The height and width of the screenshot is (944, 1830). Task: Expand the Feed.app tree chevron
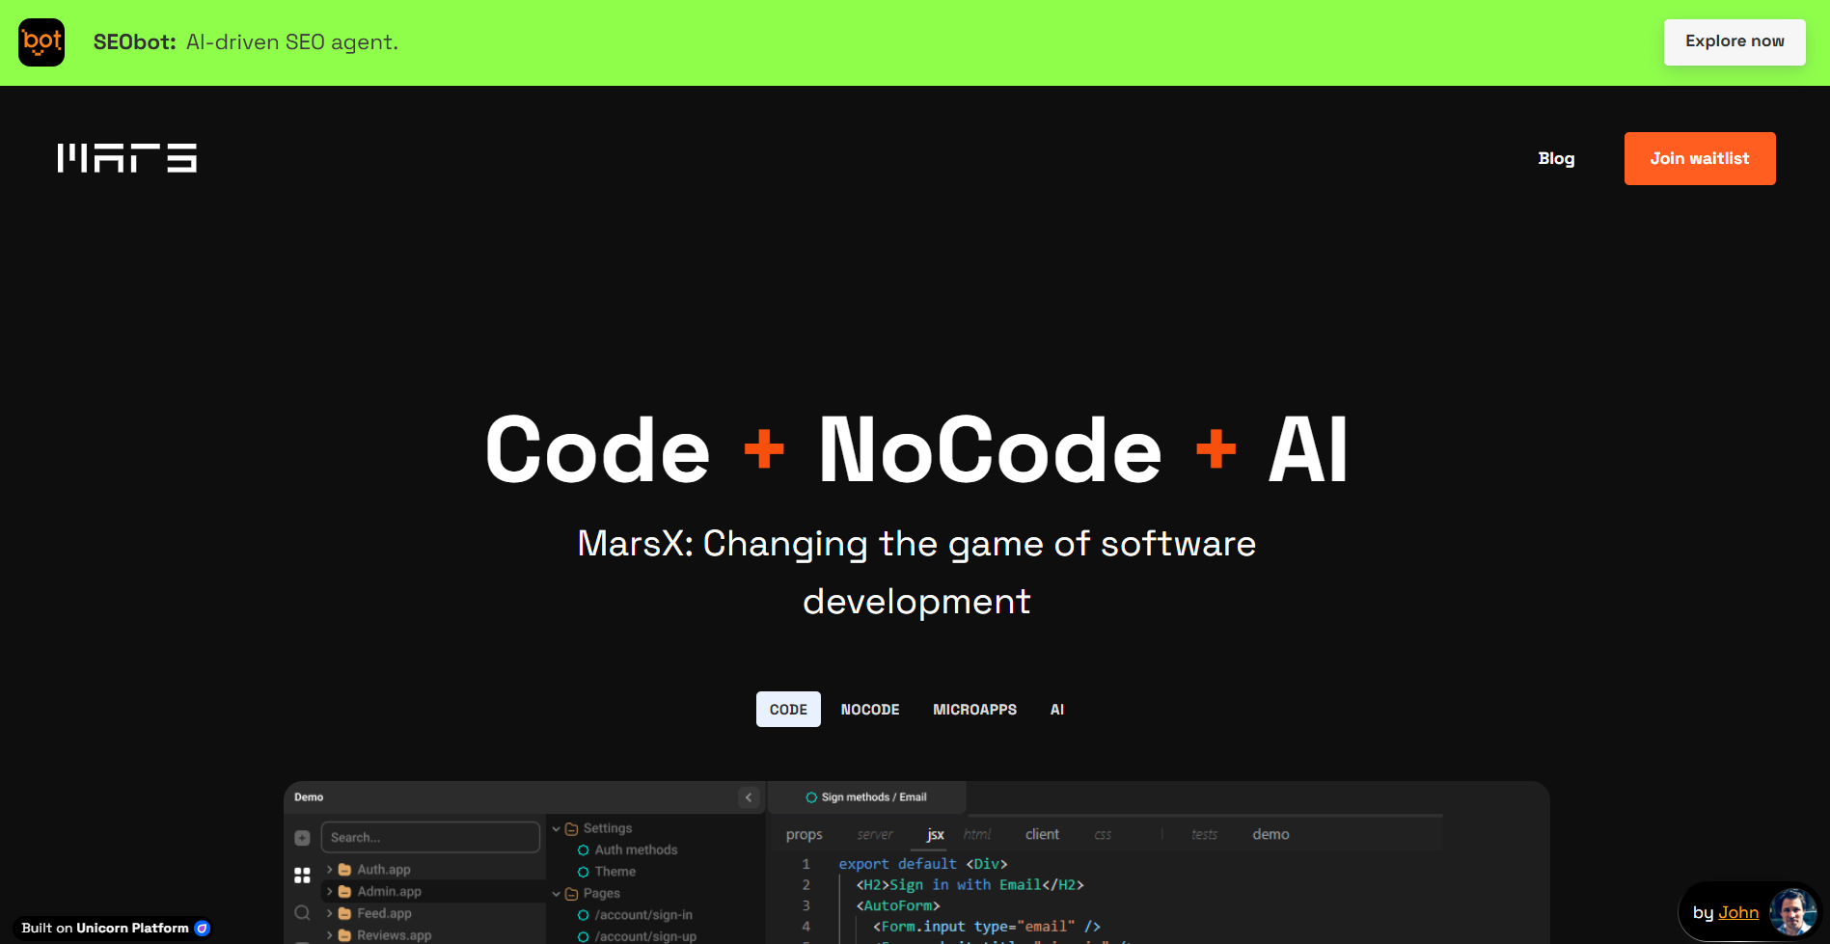[329, 913]
